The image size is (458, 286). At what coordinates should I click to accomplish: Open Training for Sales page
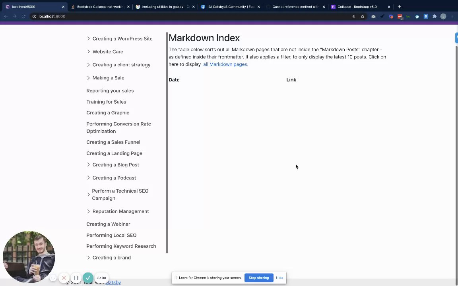106,102
